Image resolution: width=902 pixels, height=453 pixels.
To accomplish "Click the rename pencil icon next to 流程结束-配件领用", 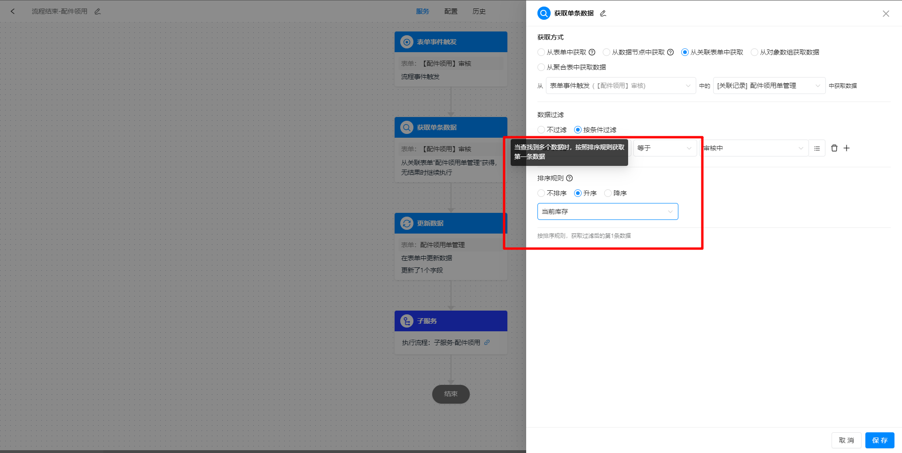I will [98, 11].
